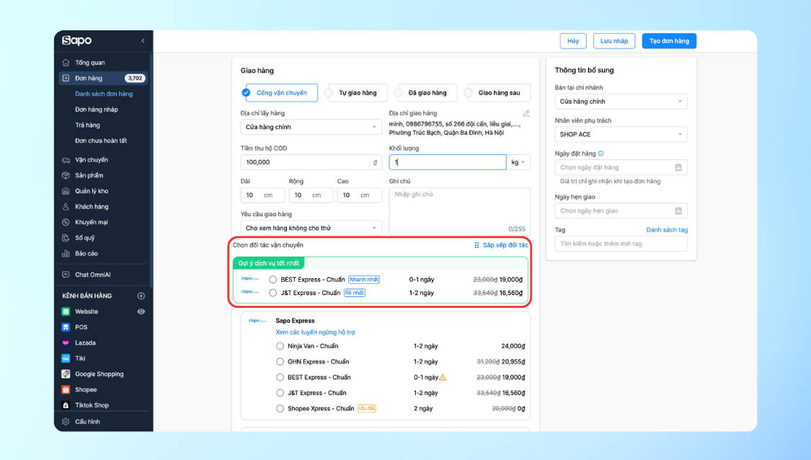811x460 pixels.
Task: Click BEST Express warning triangle icon
Action: point(443,377)
